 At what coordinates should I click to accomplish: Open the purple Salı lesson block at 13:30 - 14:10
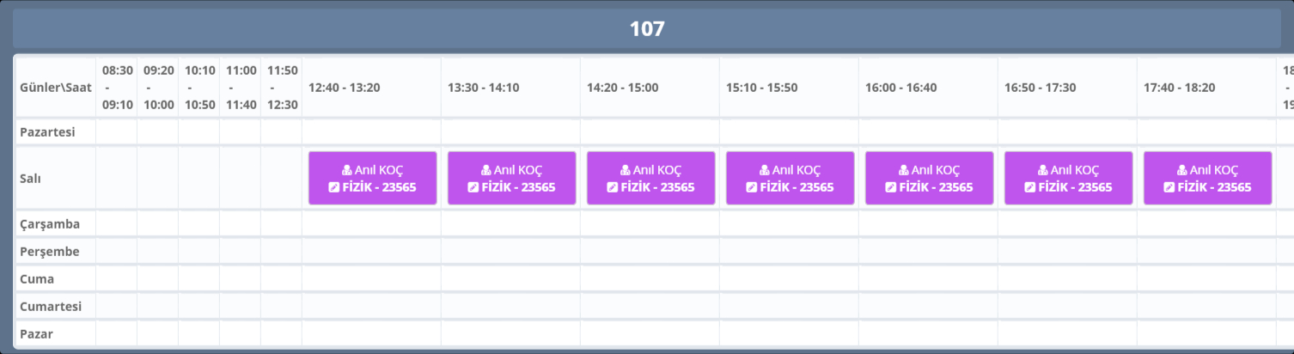click(511, 178)
